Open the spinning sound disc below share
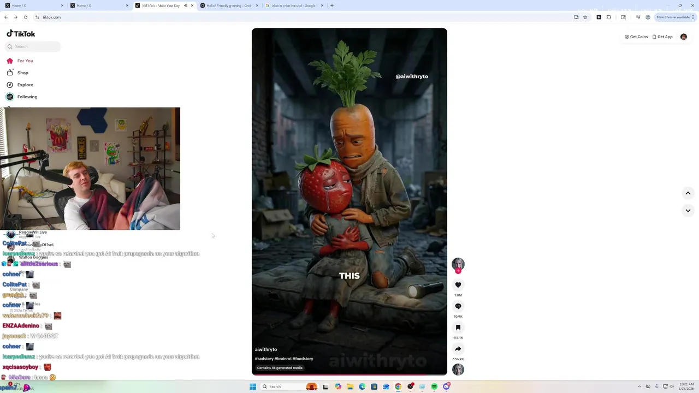Image resolution: width=699 pixels, height=393 pixels. 458,370
